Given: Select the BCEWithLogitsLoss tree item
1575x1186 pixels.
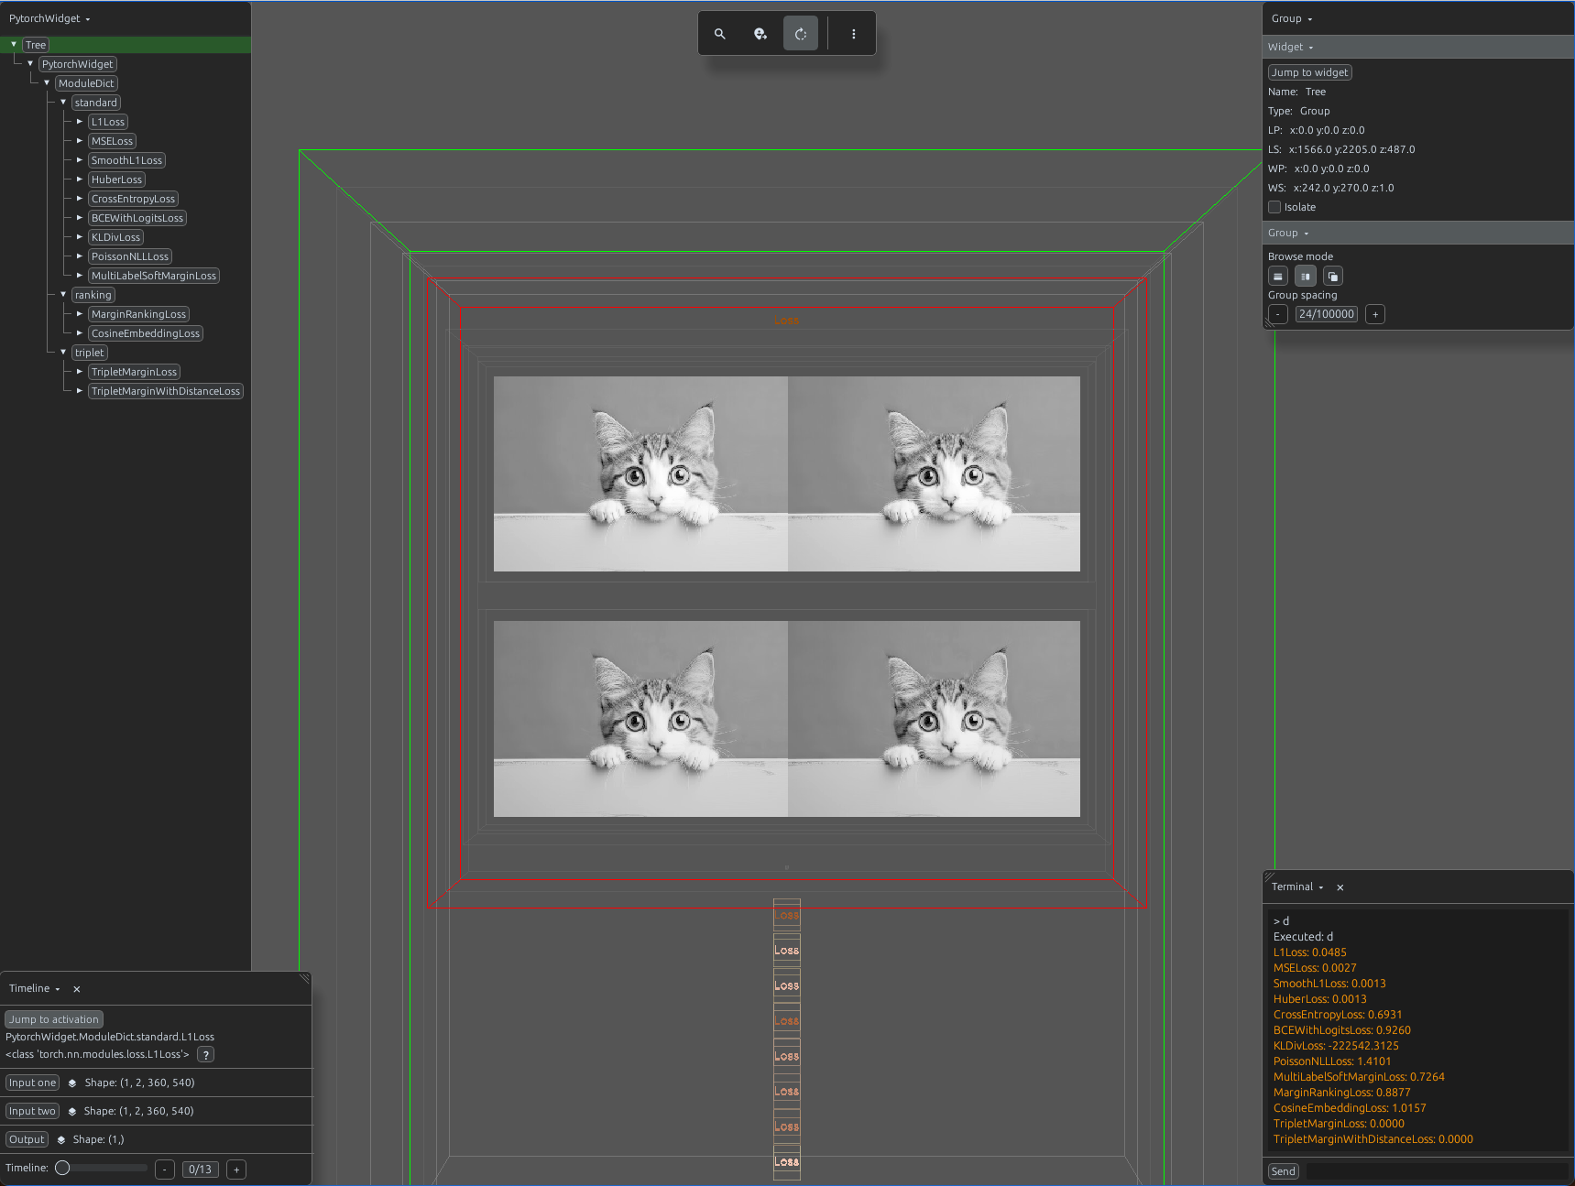Looking at the screenshot, I should tap(137, 218).
